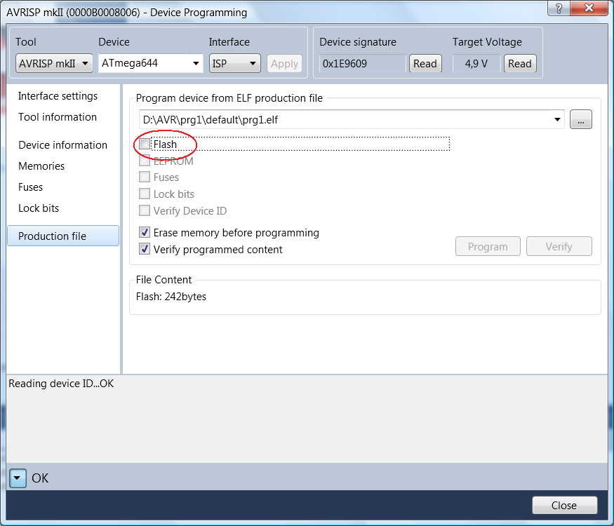The image size is (614, 526).
Task: Click the OK status text
Action: click(x=40, y=478)
